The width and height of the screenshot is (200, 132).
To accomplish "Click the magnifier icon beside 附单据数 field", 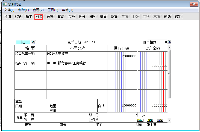I will [169, 42].
